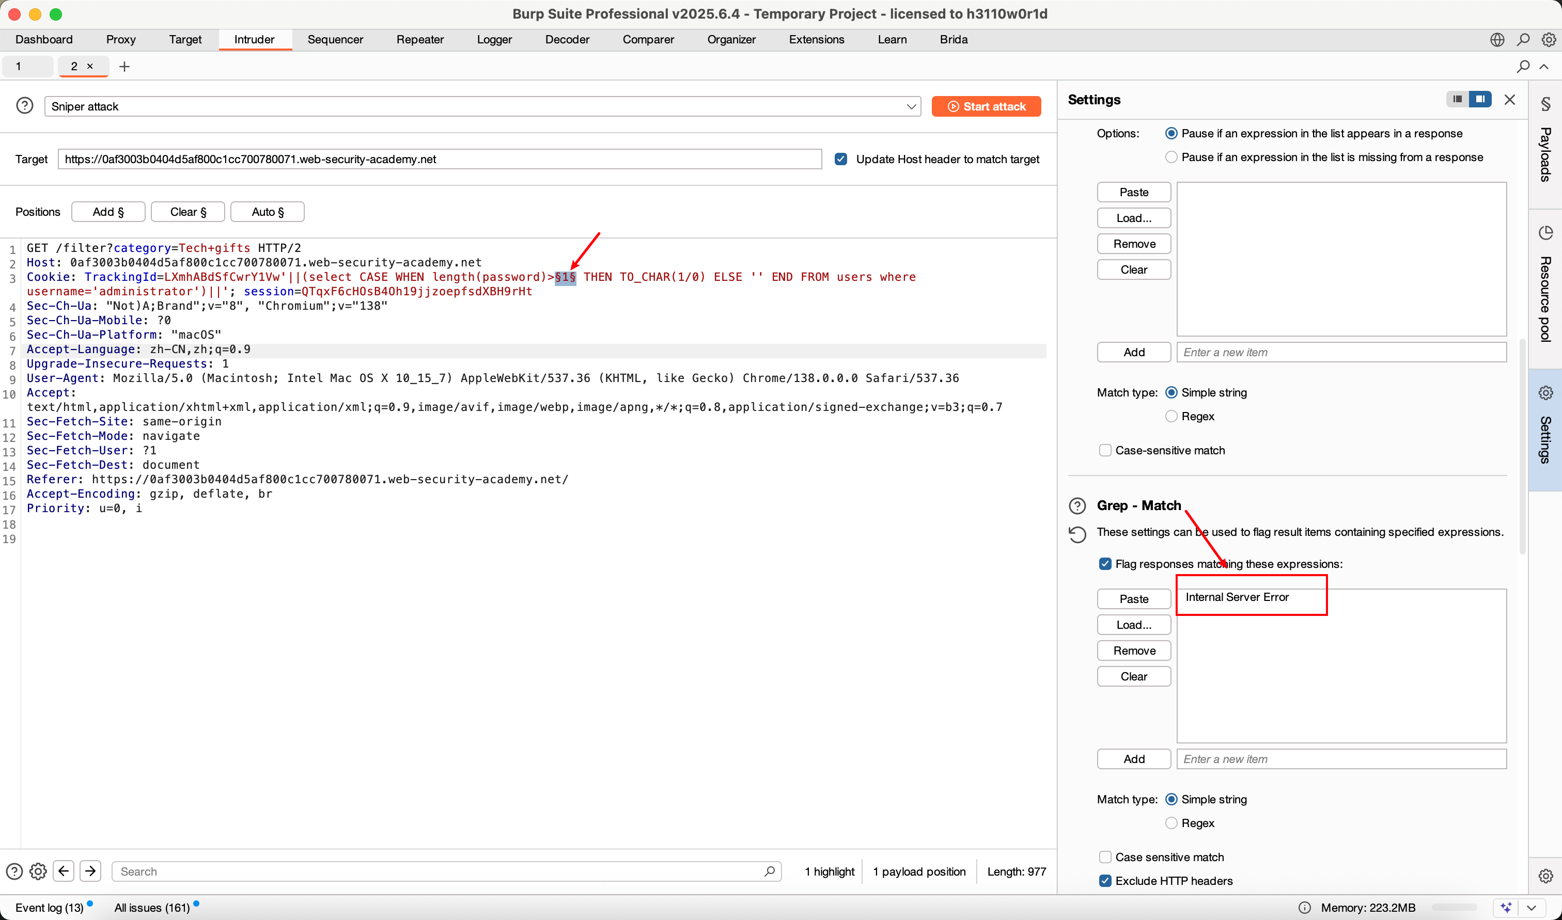Open the Dashboard tab
Screen dimensions: 1562x920
(x=44, y=40)
